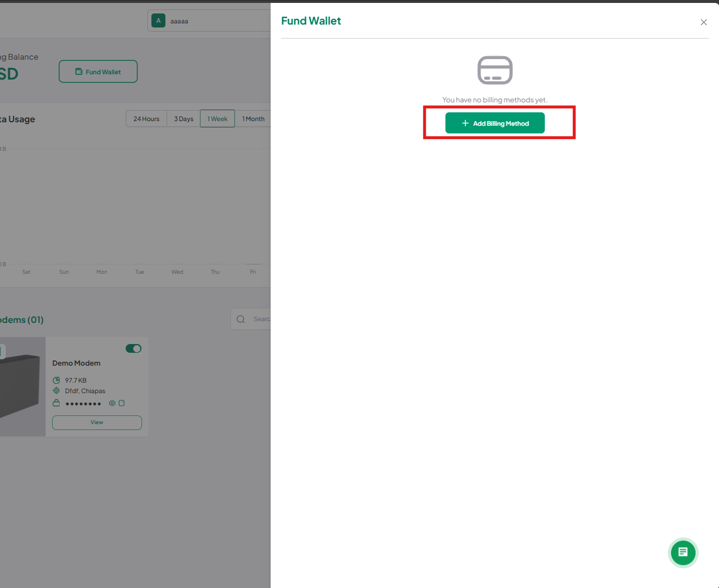
Task: Switch to the 1 Week range
Action: [x=217, y=119]
